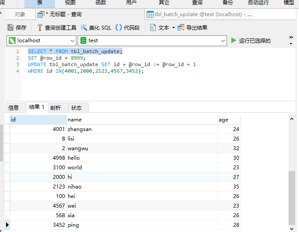Click results scrollbar up arrow
This screenshot has width=299, height=232.
[x=292, y=119]
